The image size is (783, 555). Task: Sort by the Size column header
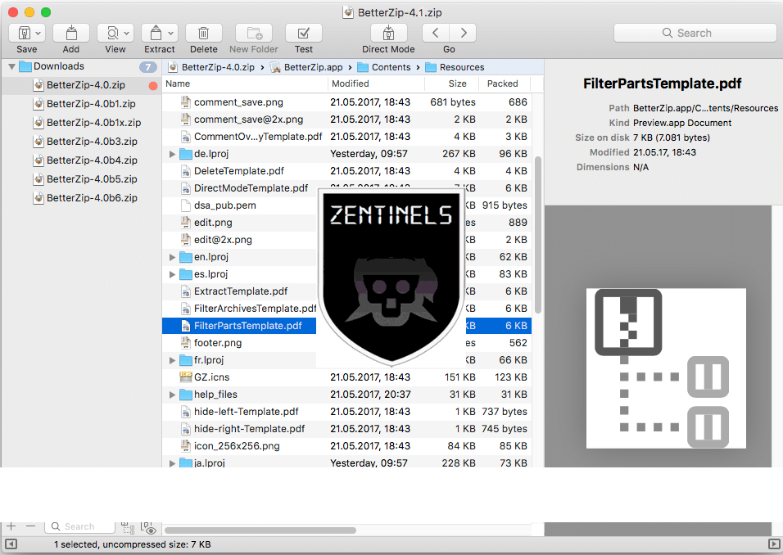tap(451, 83)
